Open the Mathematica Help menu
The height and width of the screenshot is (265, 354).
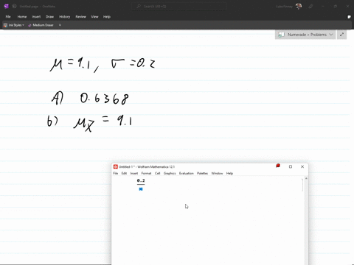click(x=229, y=173)
